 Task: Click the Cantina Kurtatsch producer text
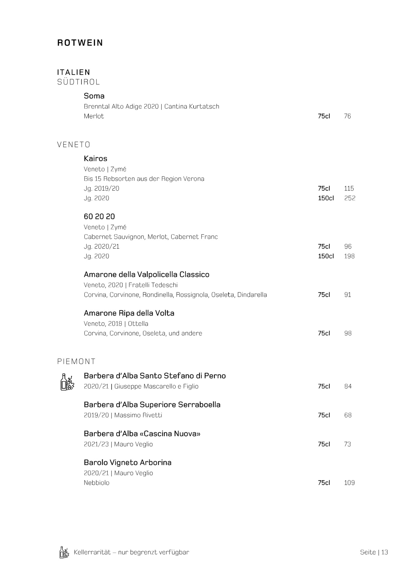(x=192, y=106)
